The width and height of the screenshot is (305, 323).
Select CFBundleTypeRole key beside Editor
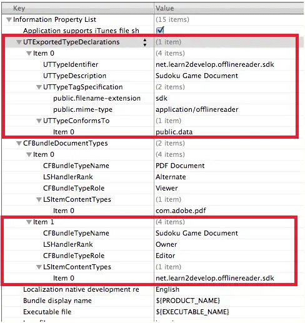pos(74,256)
